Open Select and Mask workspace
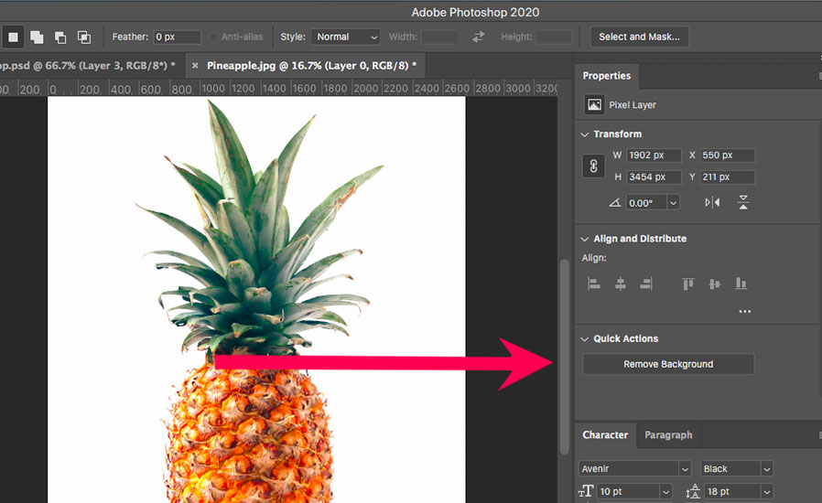Screen dimensions: 822x503 point(640,37)
